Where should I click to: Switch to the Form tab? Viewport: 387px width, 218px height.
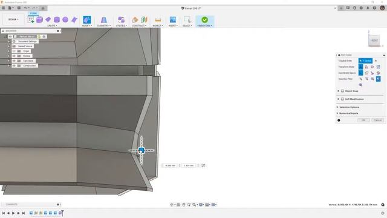(x=33, y=13)
